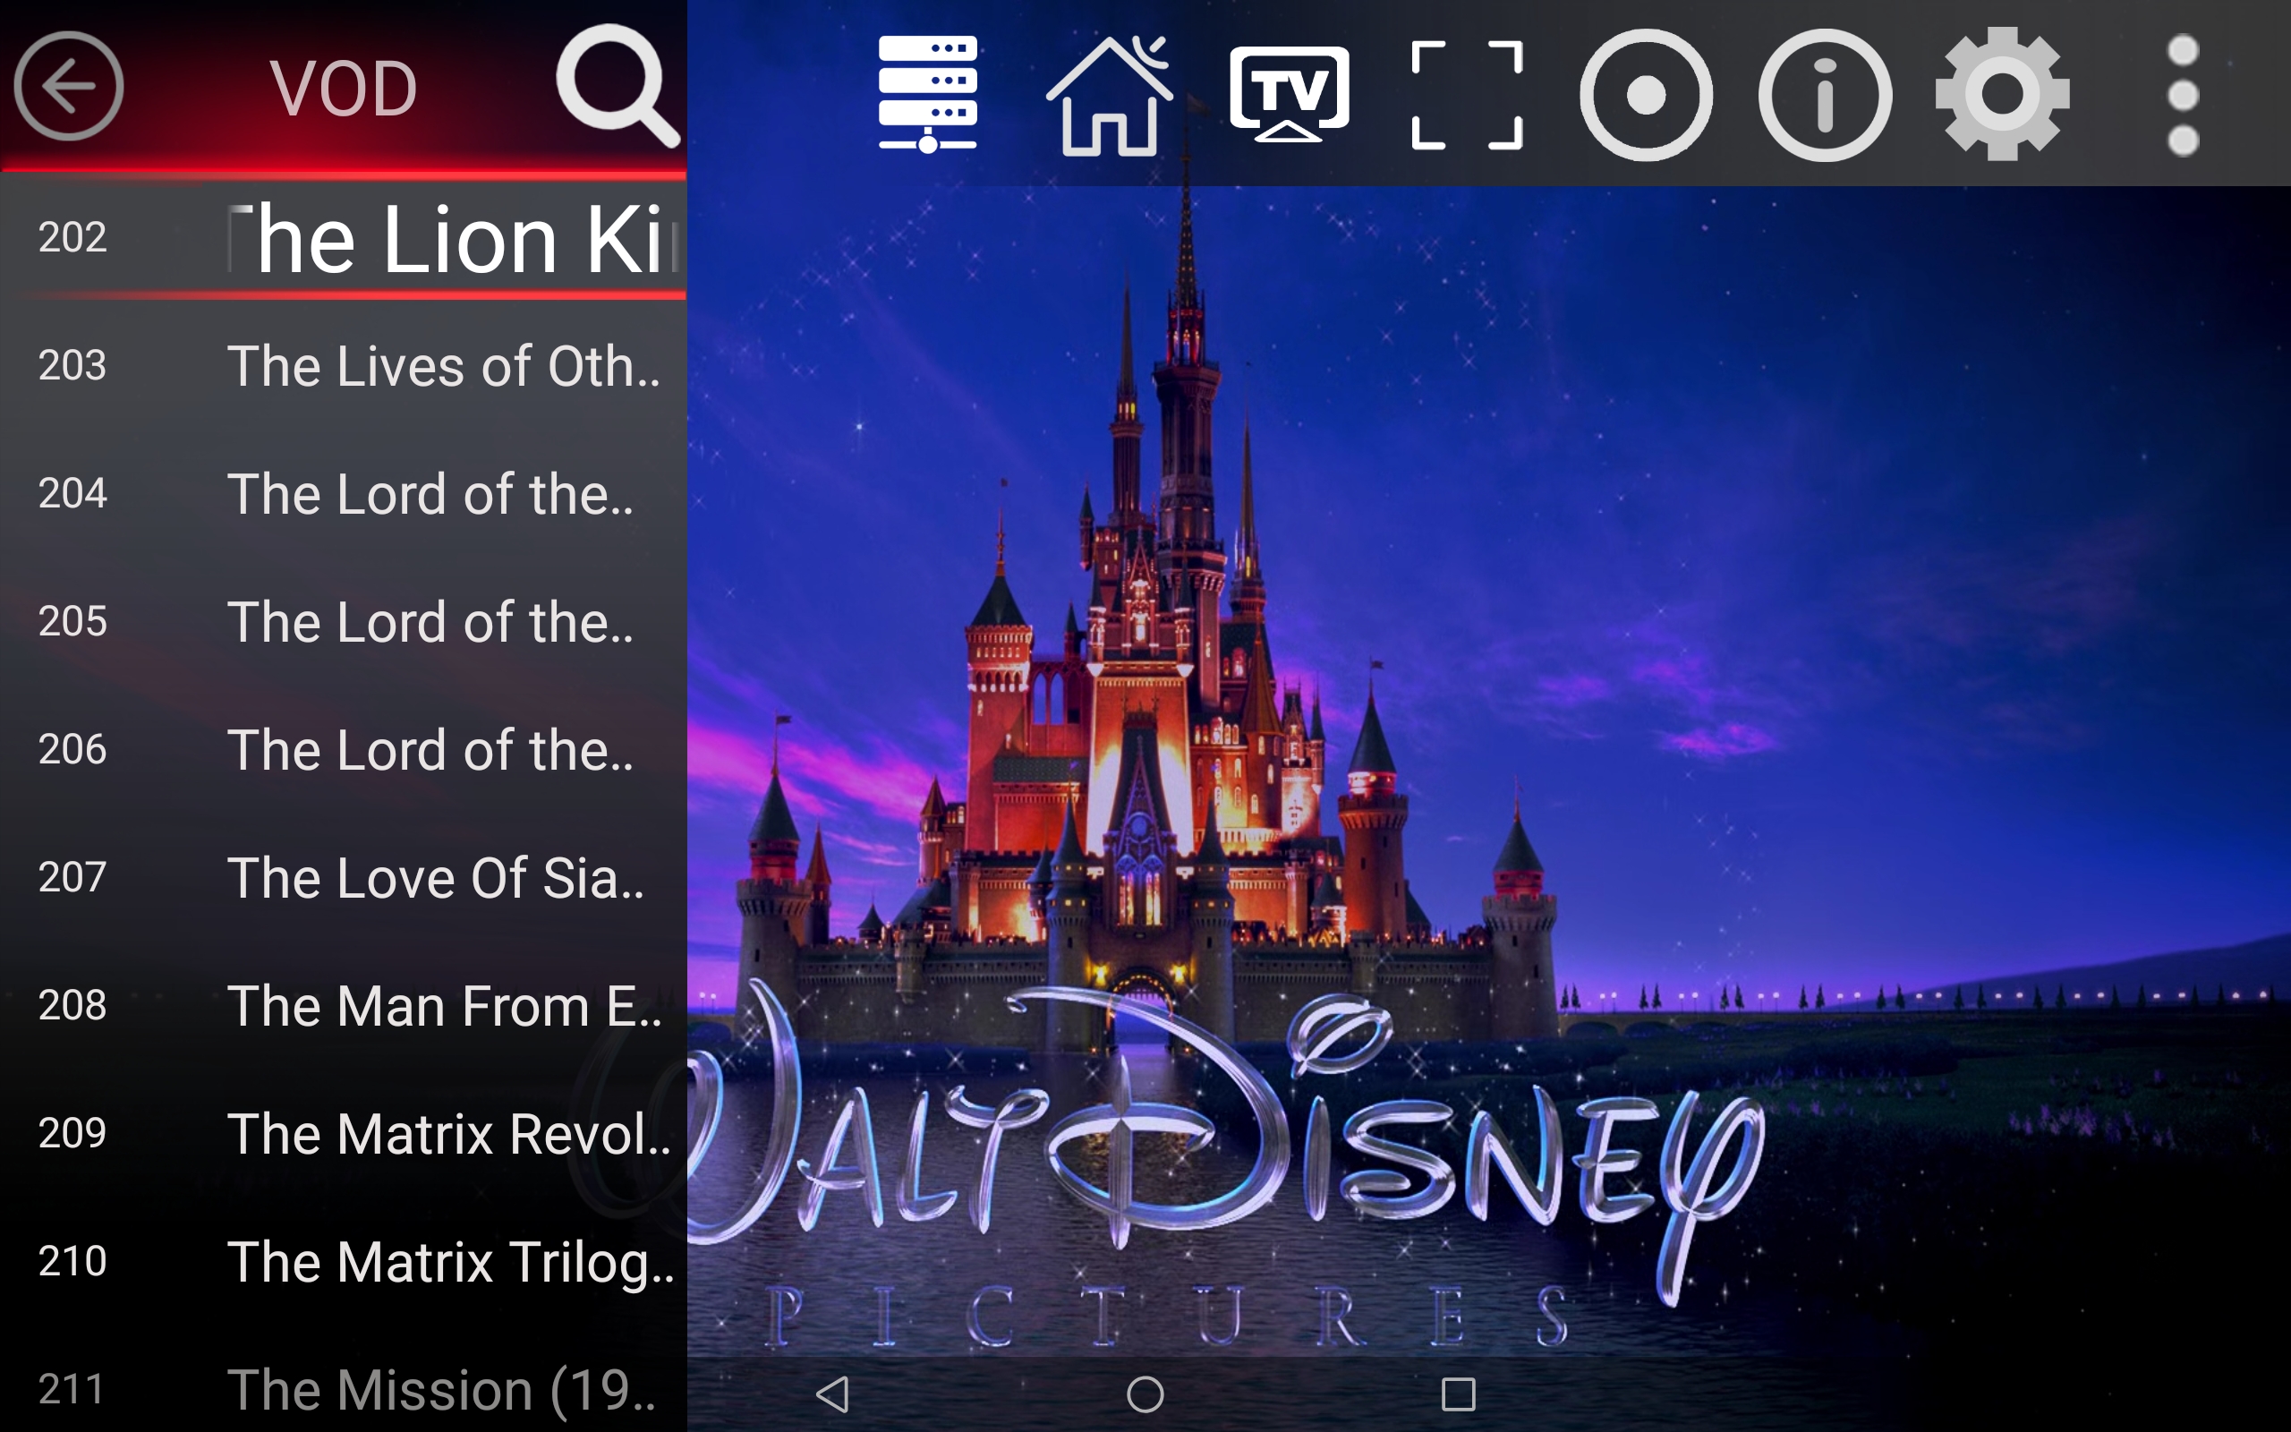Cast to TV with the screen icon
The width and height of the screenshot is (2291, 1432).
(1290, 94)
